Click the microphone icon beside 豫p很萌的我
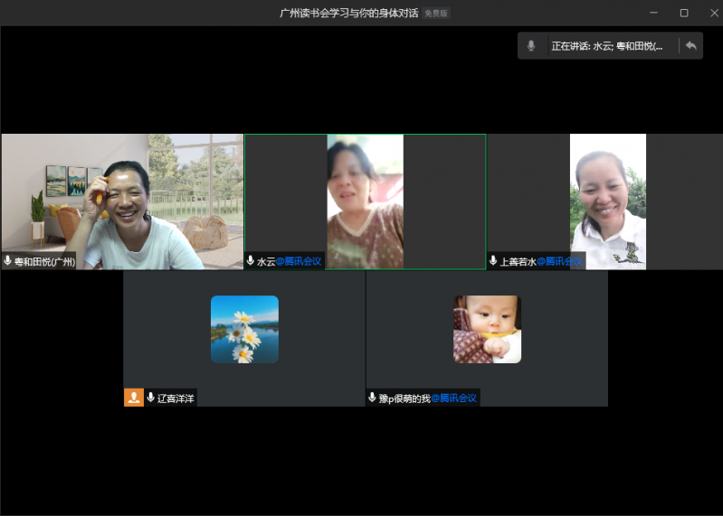Image resolution: width=723 pixels, height=516 pixels. pos(372,398)
